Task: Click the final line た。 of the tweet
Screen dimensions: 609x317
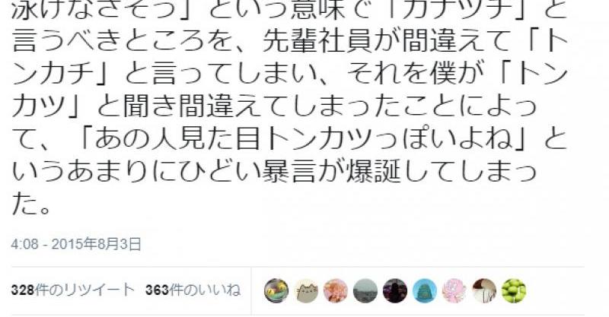Action: click(31, 204)
